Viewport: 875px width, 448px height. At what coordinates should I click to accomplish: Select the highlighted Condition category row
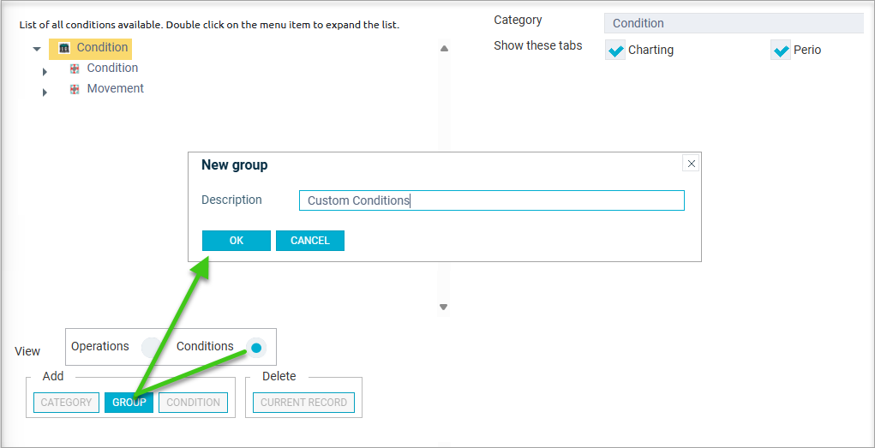pyautogui.click(x=90, y=49)
